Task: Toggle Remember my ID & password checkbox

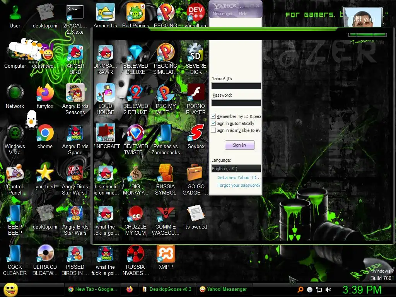Action: click(x=213, y=116)
